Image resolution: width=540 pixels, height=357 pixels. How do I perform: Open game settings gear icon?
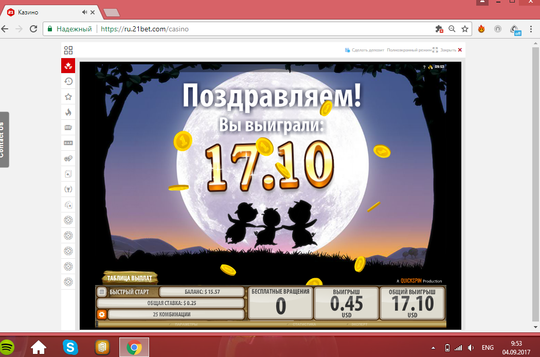(102, 314)
